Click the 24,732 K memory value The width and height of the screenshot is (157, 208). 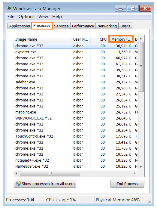[123, 112]
